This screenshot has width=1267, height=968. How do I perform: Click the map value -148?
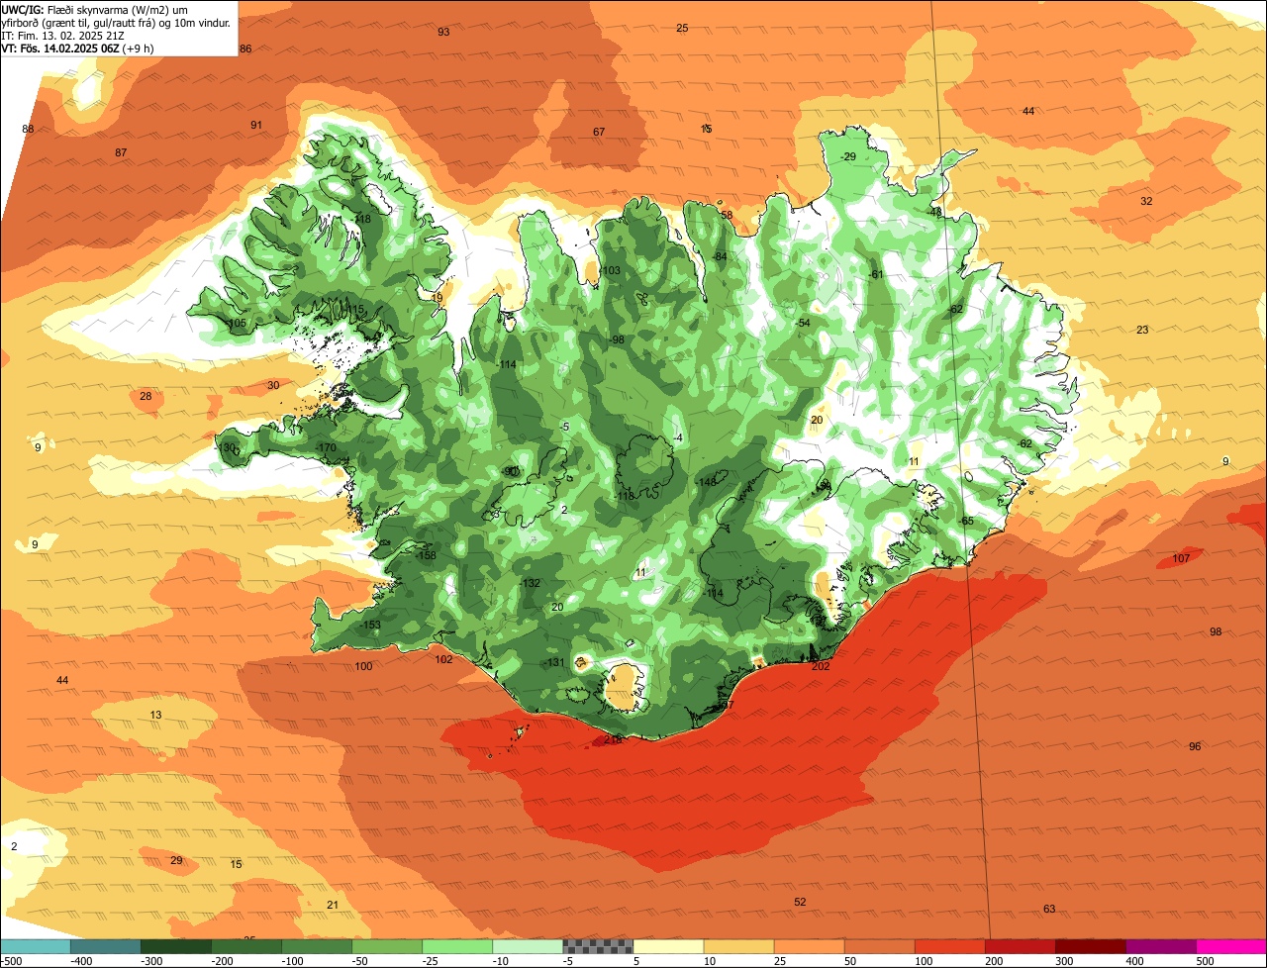706,482
